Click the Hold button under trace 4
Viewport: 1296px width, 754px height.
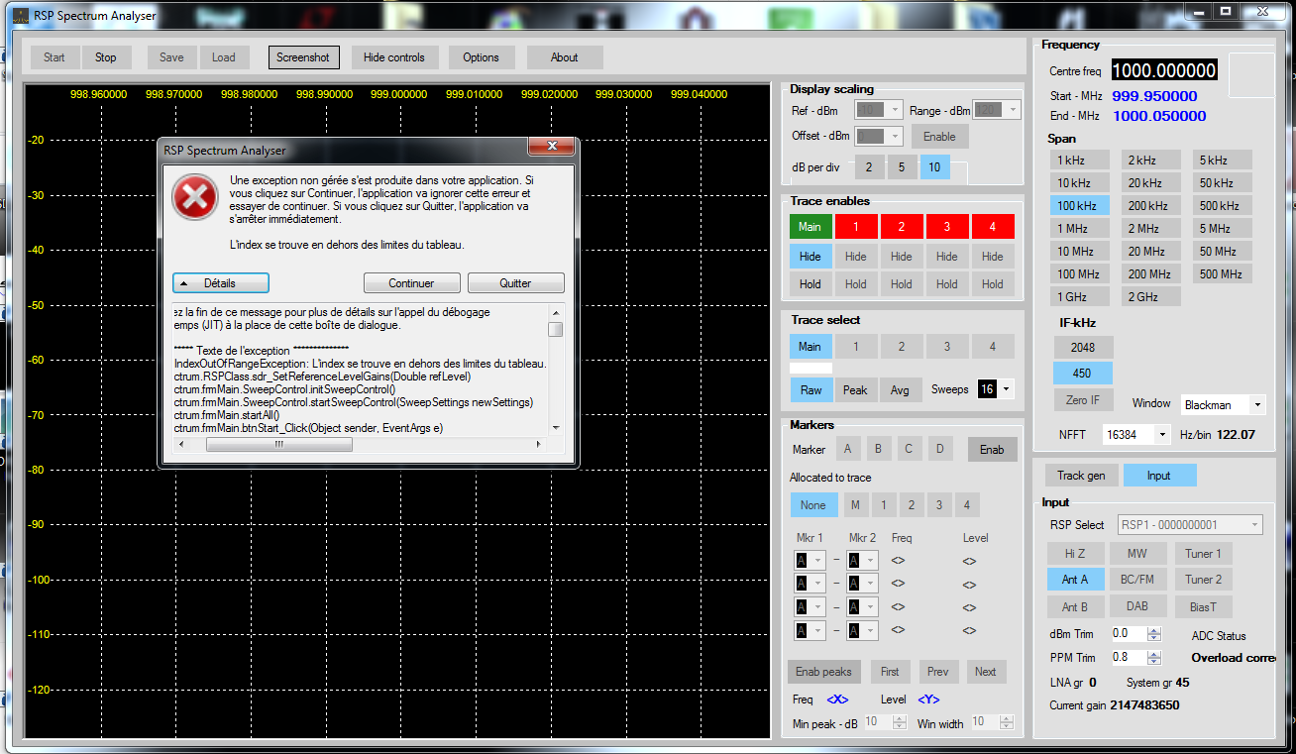(993, 283)
